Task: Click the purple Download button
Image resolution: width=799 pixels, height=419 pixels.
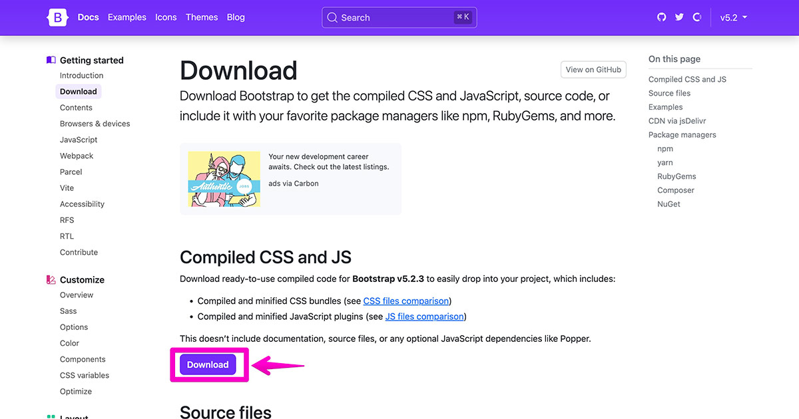Action: coord(208,364)
